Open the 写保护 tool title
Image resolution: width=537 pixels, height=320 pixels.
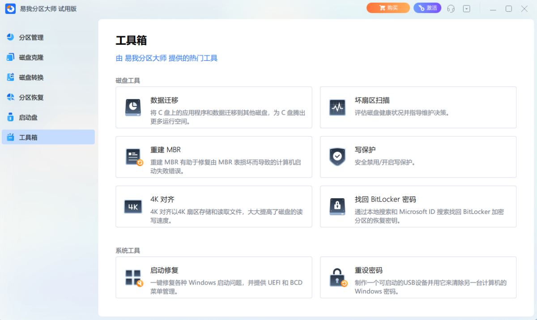[x=365, y=150]
